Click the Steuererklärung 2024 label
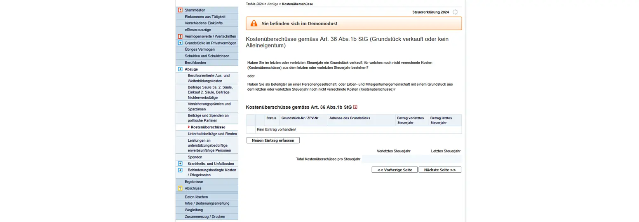639x222 pixels. tap(430, 12)
